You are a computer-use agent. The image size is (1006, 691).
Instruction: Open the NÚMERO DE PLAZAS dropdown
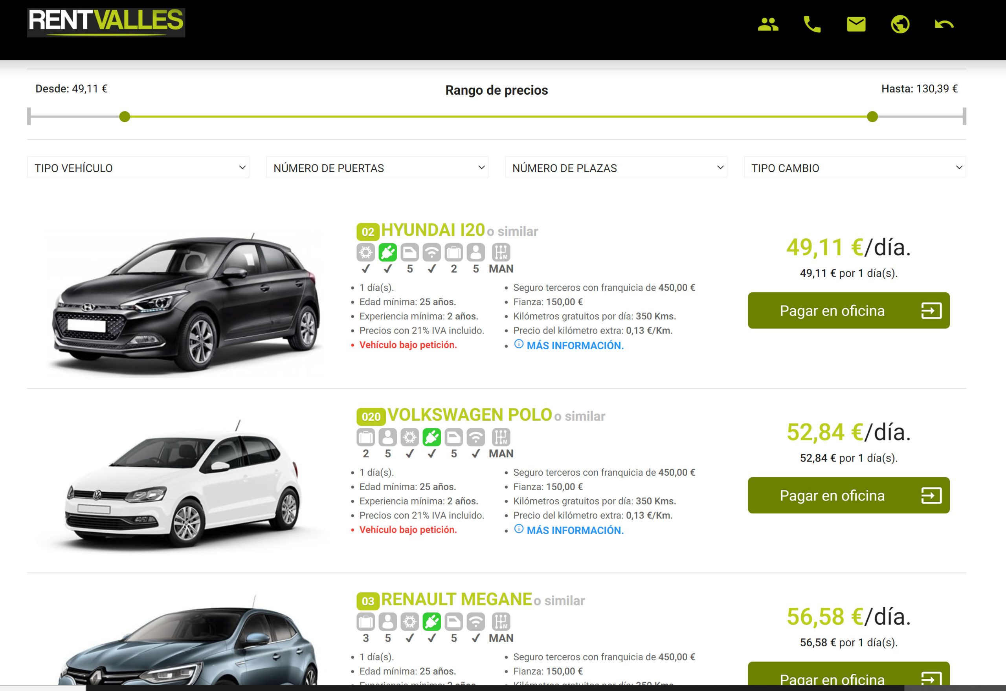click(x=616, y=168)
